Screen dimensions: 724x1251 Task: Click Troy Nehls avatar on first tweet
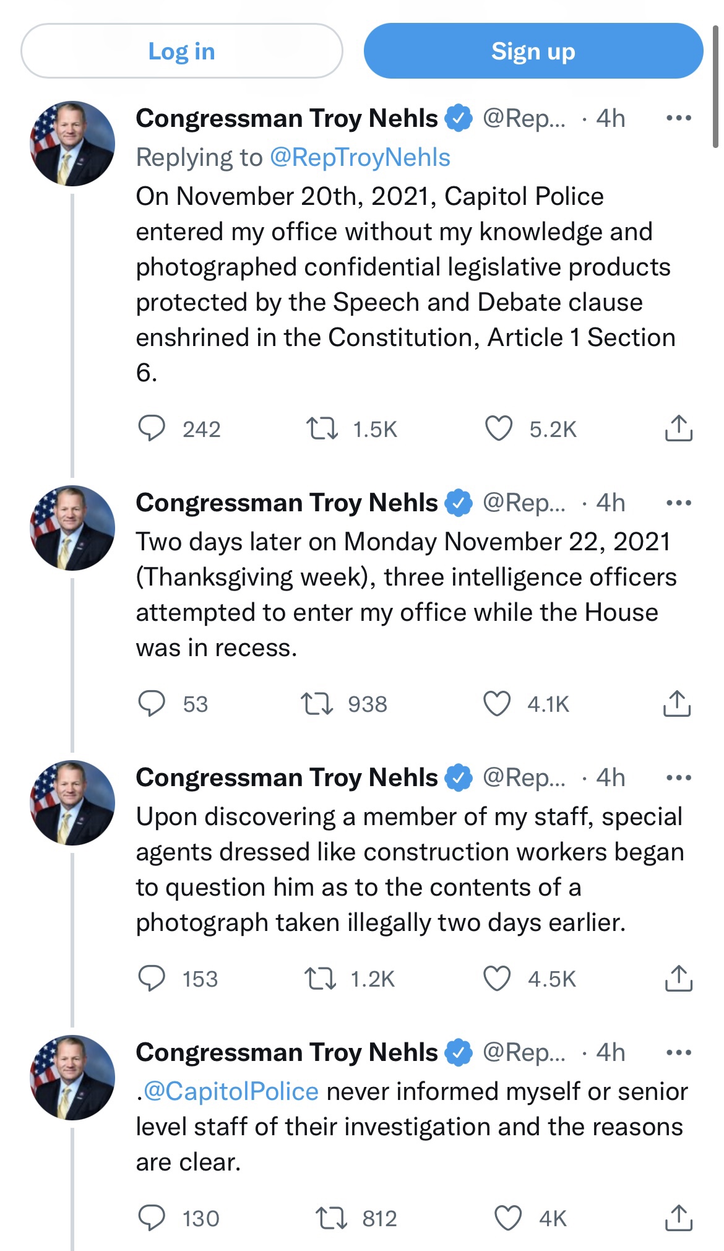[x=72, y=144]
